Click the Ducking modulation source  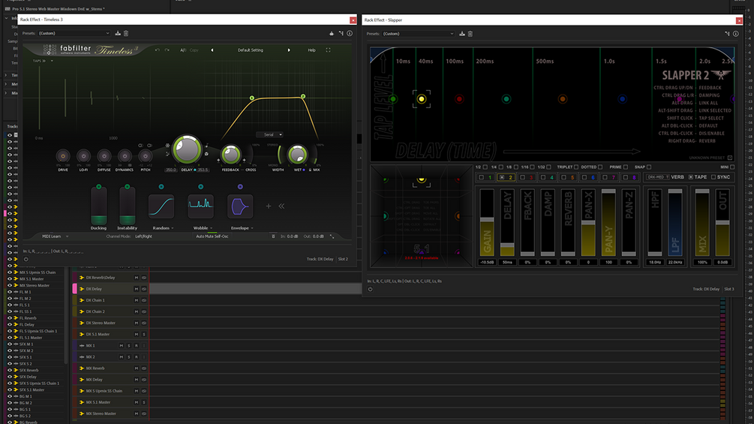click(98, 206)
